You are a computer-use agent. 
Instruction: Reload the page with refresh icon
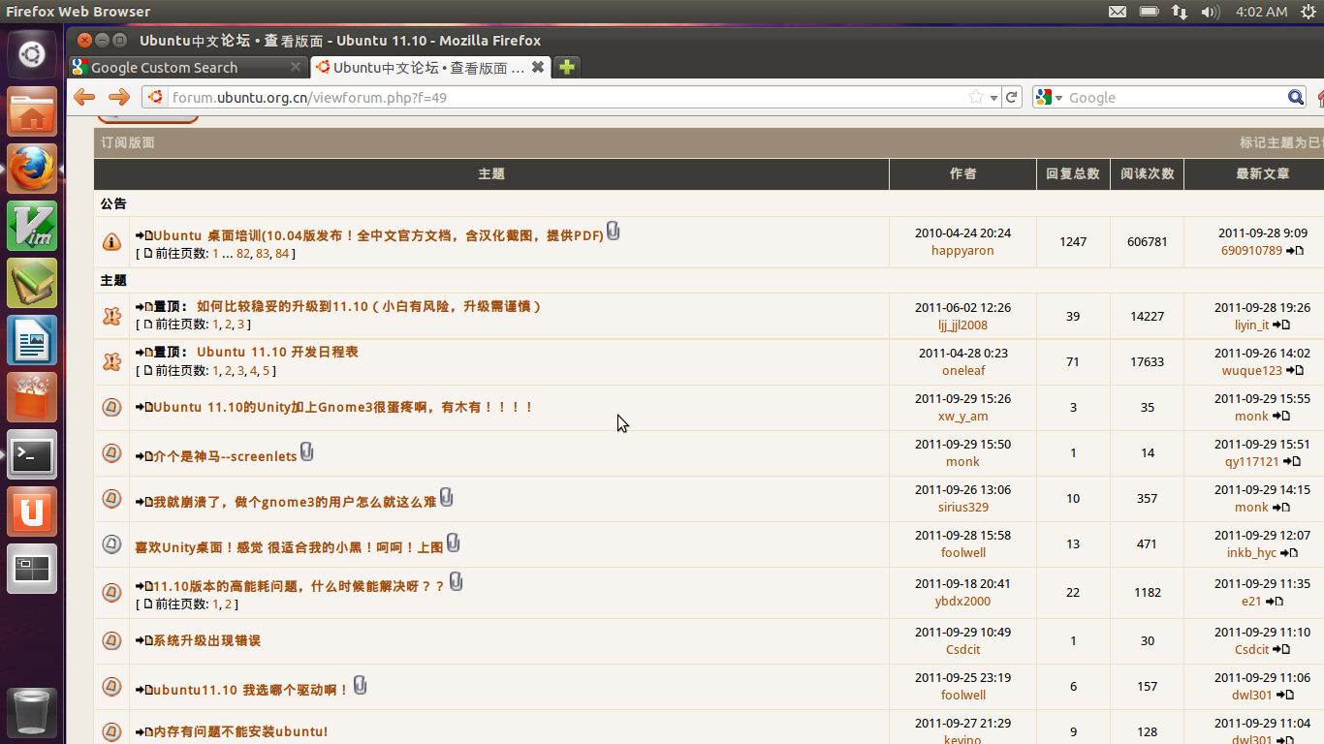point(1012,97)
